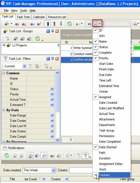Expand the LJ Projects tree node
This screenshot has width=140, height=183.
[4, 45]
